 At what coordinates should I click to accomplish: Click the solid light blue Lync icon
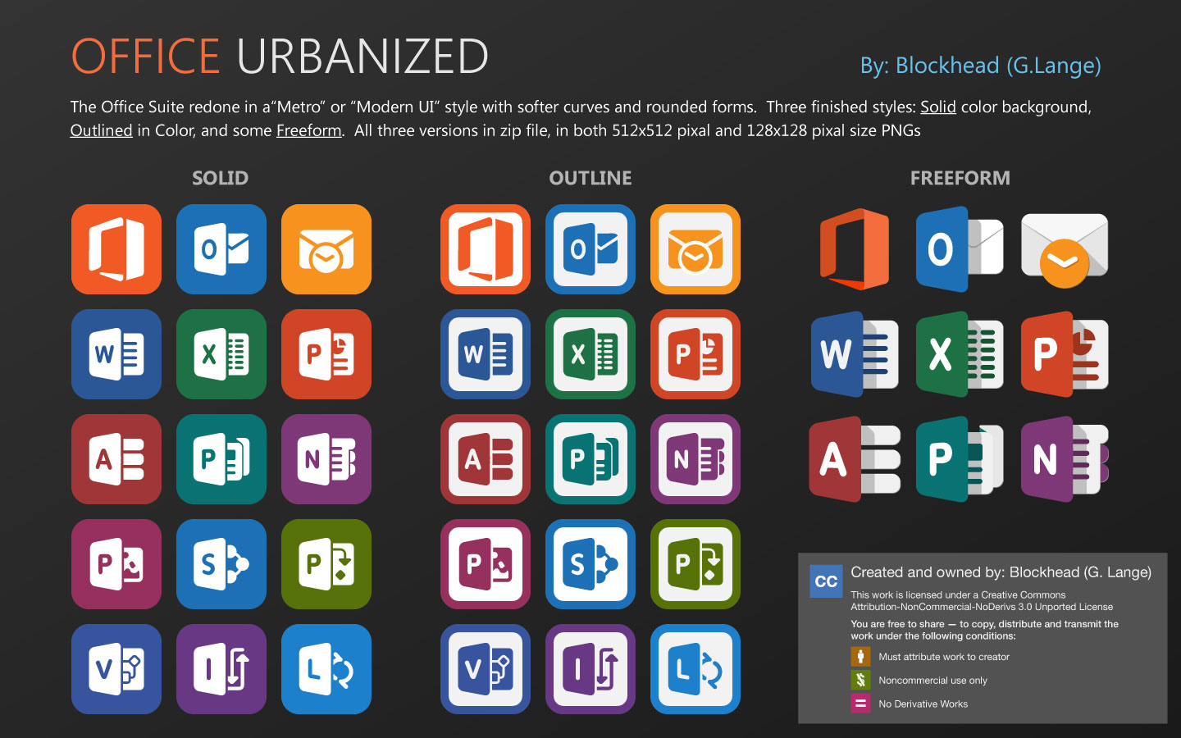[326, 669]
